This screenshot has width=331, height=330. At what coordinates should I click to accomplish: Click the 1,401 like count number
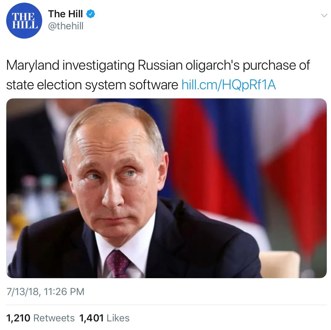click(x=91, y=318)
